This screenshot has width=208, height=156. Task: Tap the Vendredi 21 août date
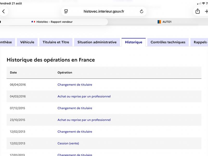(11, 3)
